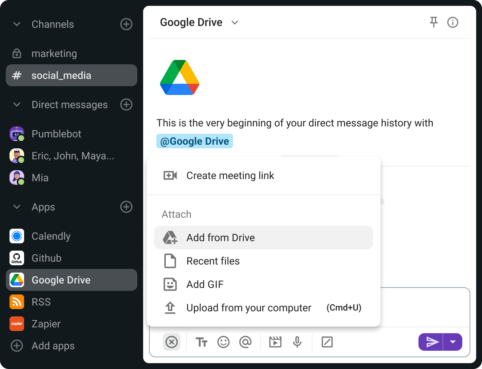Click the plus icon next to Apps
The width and height of the screenshot is (482, 369).
click(126, 207)
